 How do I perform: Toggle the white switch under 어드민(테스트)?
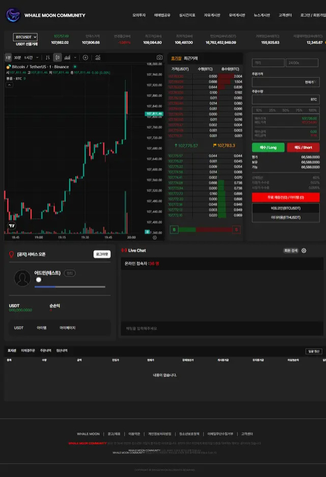coord(39,279)
